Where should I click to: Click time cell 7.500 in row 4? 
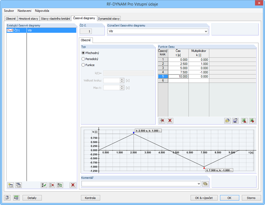coord(178,72)
